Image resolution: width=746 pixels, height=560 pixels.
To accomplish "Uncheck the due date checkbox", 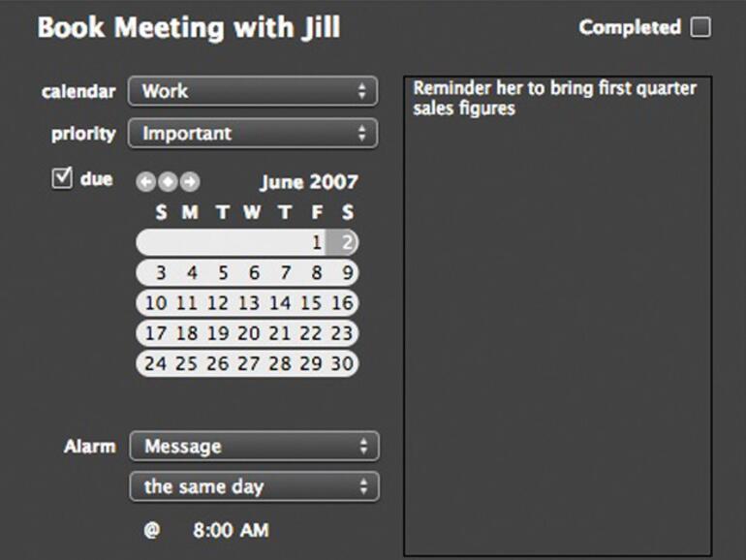I will (62, 179).
